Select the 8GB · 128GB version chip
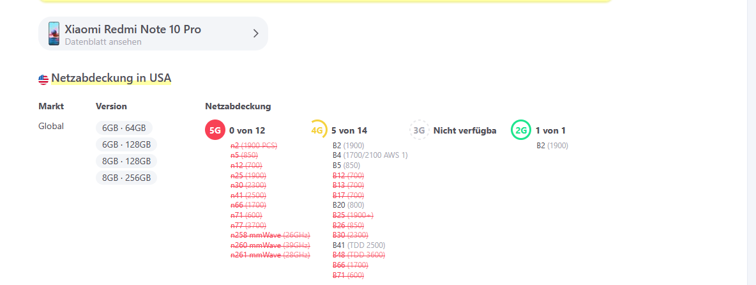Screen dimensions: 756x285 click(126, 161)
